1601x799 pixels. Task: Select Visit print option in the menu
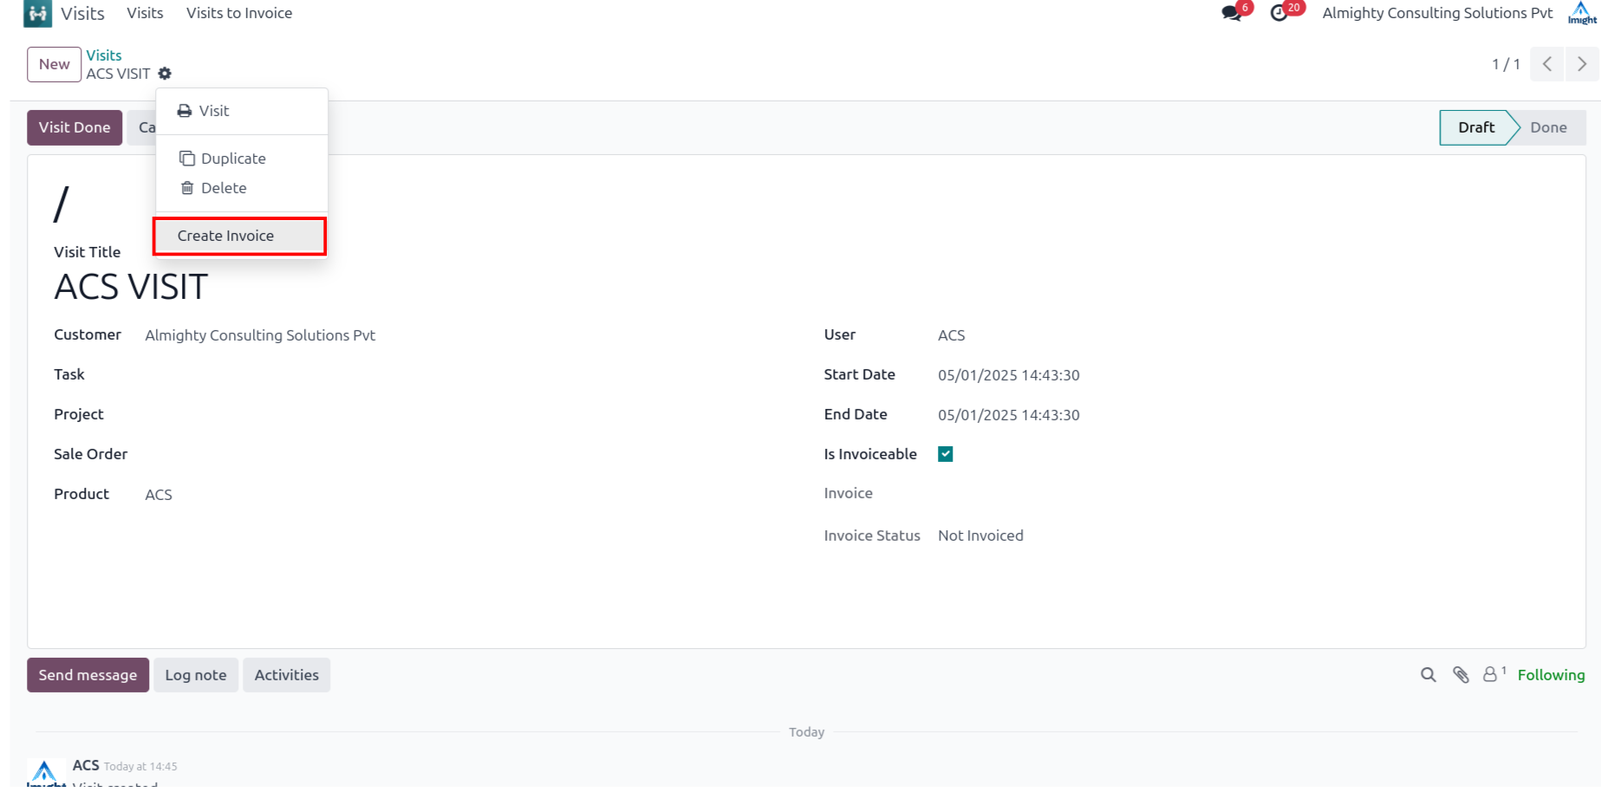tap(213, 111)
